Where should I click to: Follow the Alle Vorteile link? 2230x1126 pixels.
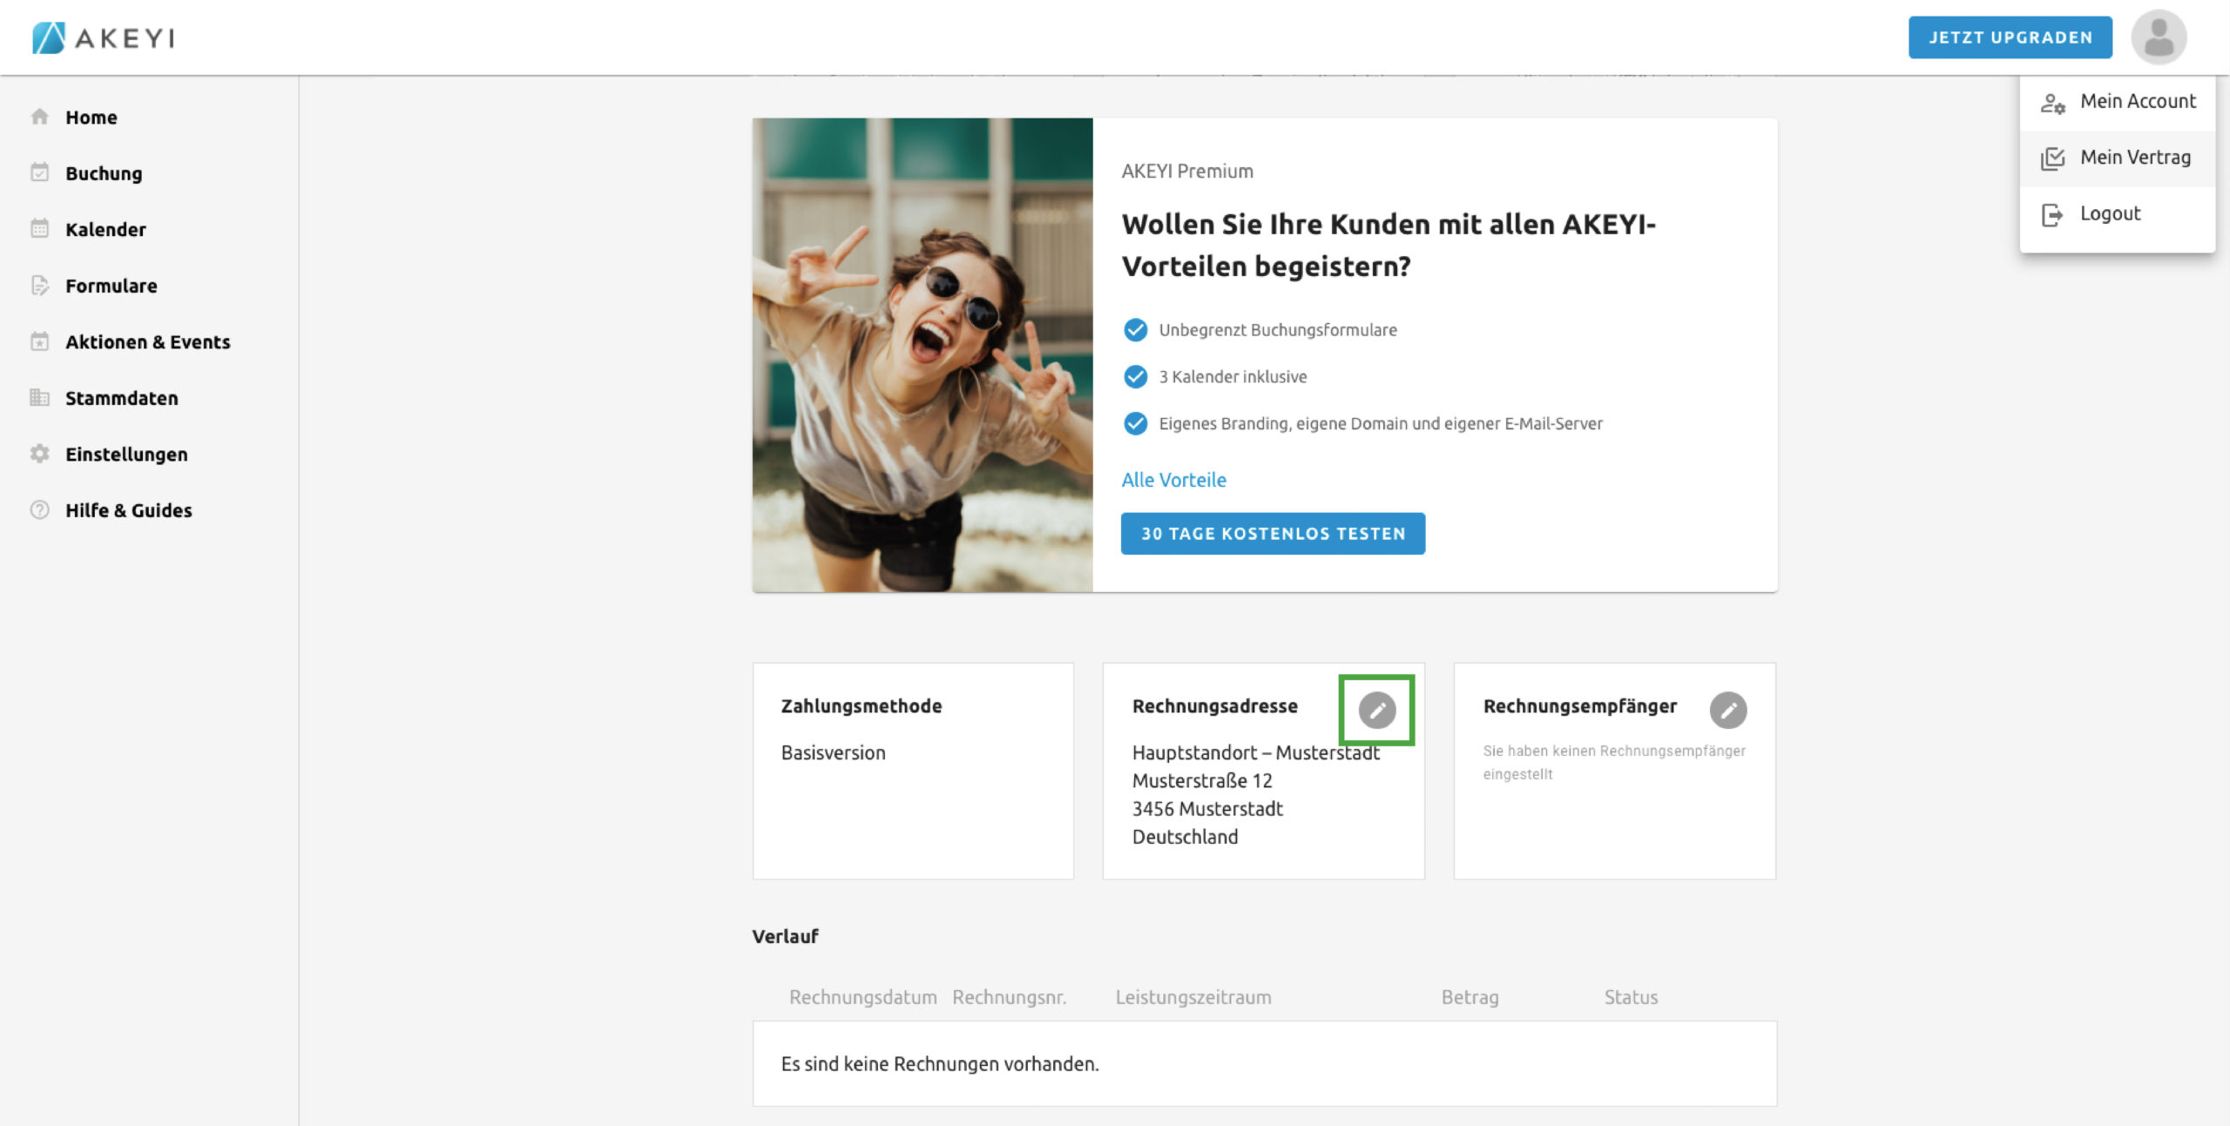1172,480
